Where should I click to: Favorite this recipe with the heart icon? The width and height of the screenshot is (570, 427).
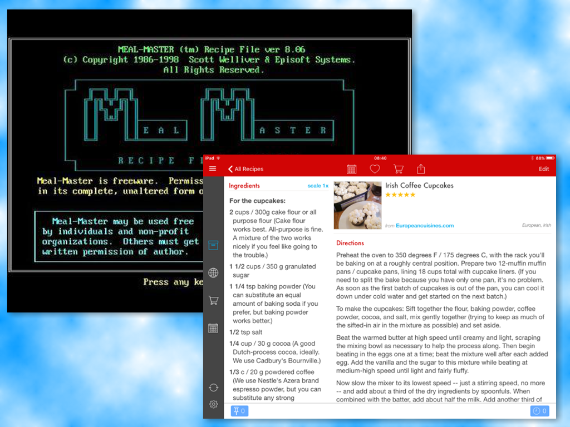[x=375, y=169]
